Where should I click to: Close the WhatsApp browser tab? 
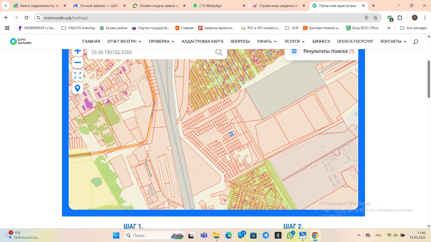coord(244,6)
